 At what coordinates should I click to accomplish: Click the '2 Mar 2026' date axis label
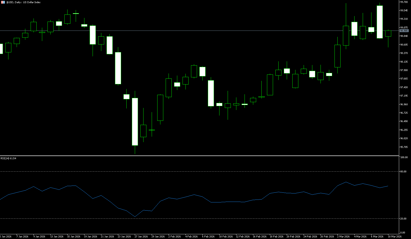[x=343, y=236]
